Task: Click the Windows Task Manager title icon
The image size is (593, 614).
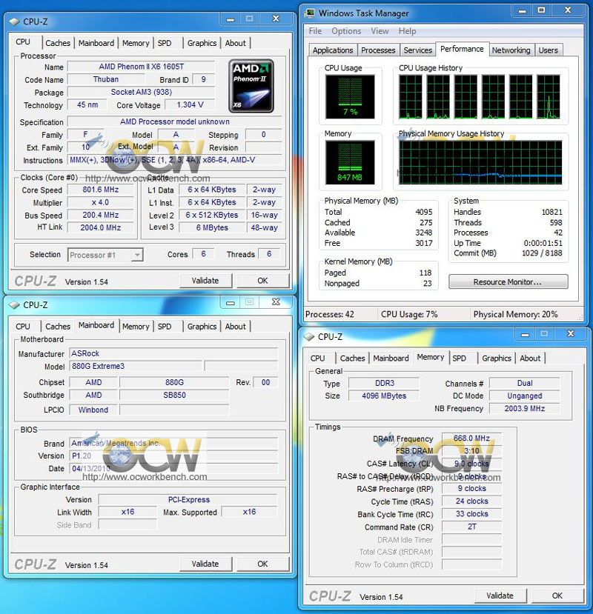Action: pos(310,13)
